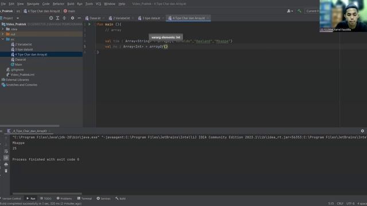
Task: Open the Code menu
Action: 46,4
